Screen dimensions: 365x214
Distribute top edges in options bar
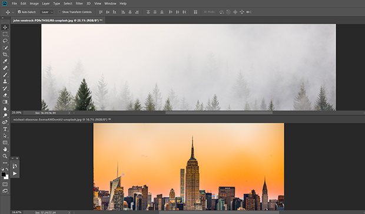[148, 12]
